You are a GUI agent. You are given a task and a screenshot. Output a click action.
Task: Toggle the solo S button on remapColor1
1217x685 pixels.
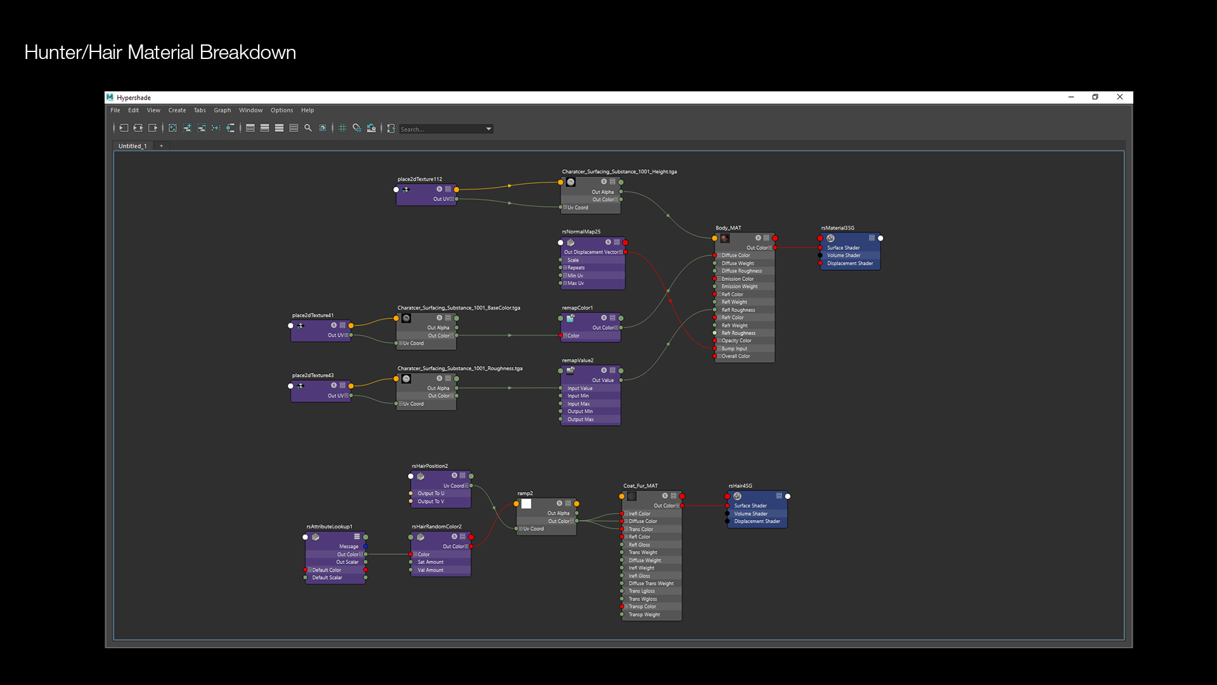(x=604, y=318)
